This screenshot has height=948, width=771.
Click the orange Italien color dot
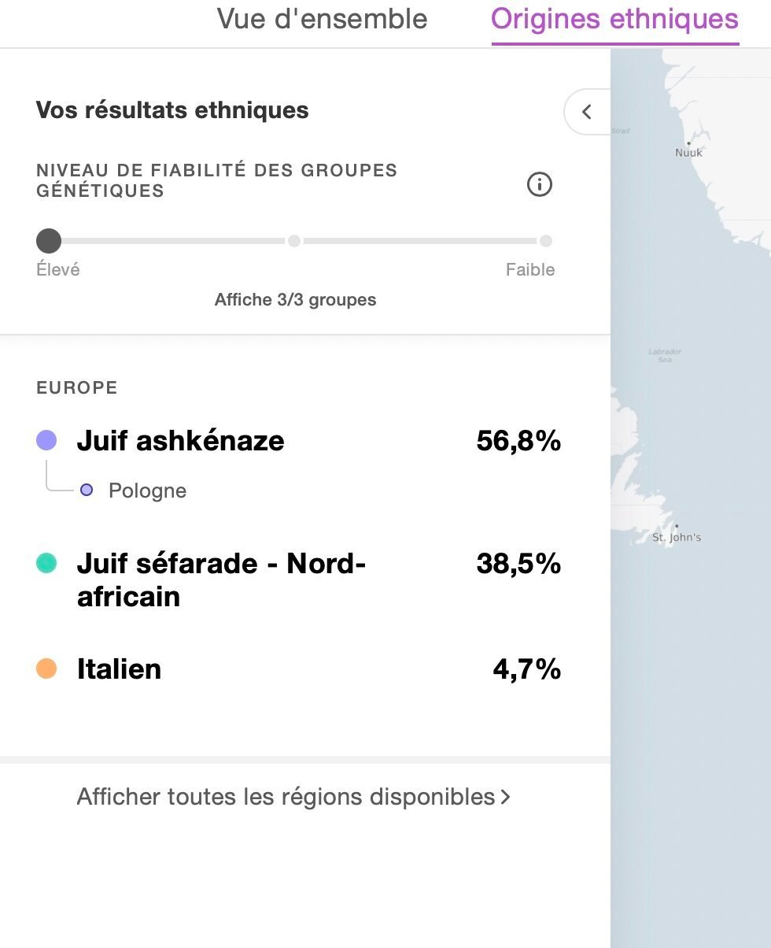pyautogui.click(x=46, y=669)
